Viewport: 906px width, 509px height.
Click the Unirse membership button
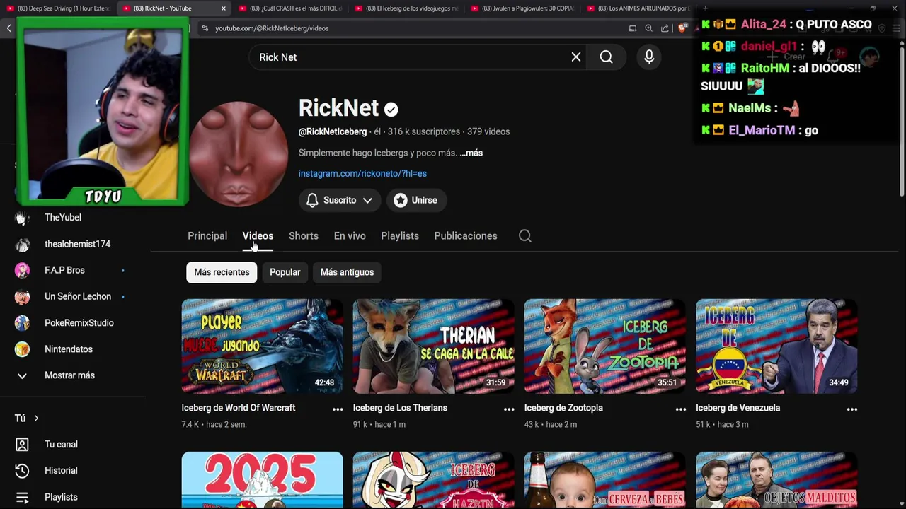(416, 200)
